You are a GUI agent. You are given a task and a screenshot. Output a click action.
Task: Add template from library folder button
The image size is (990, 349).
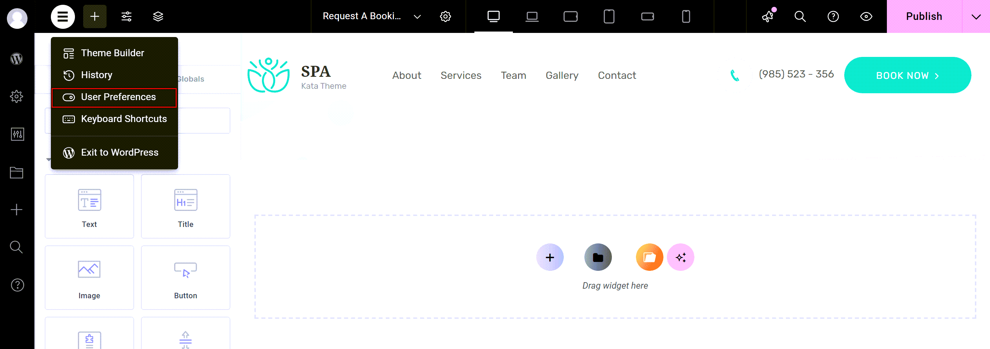(x=598, y=257)
